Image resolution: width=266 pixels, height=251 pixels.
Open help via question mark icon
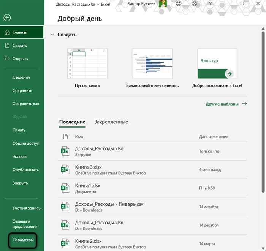click(210, 3)
